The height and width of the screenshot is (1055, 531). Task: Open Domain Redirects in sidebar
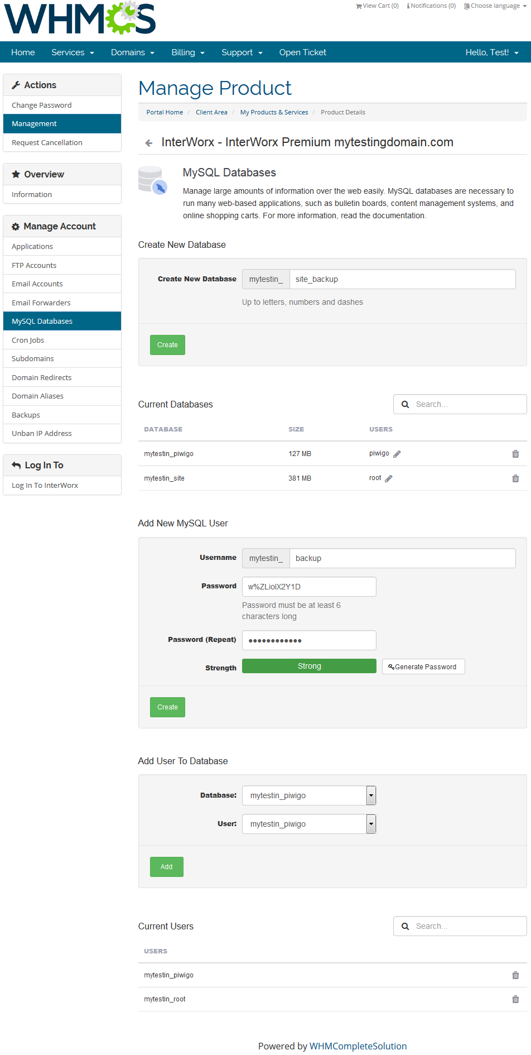tap(62, 377)
